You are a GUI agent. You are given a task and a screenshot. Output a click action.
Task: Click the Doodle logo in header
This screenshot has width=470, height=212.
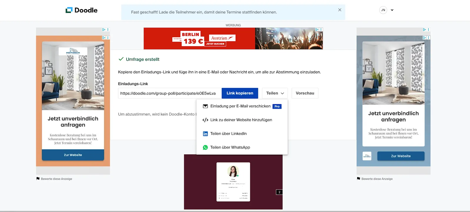click(81, 10)
